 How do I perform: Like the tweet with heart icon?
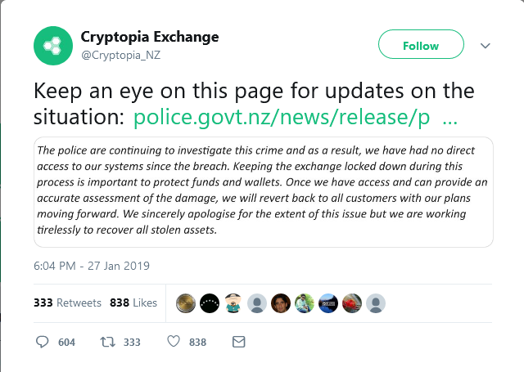click(x=174, y=342)
